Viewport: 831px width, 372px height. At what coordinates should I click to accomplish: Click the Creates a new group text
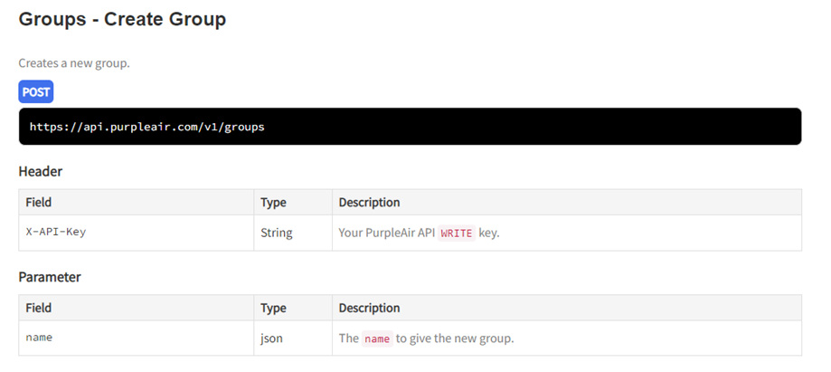pyautogui.click(x=74, y=63)
